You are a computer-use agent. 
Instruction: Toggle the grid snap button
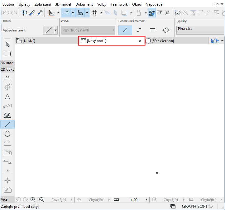94,13
